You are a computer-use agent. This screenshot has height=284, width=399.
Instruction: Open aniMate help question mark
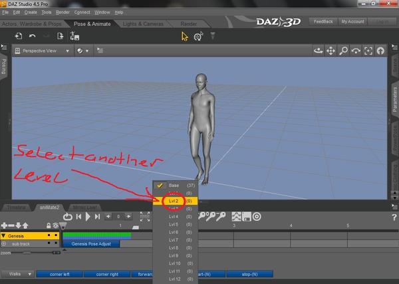point(394,217)
